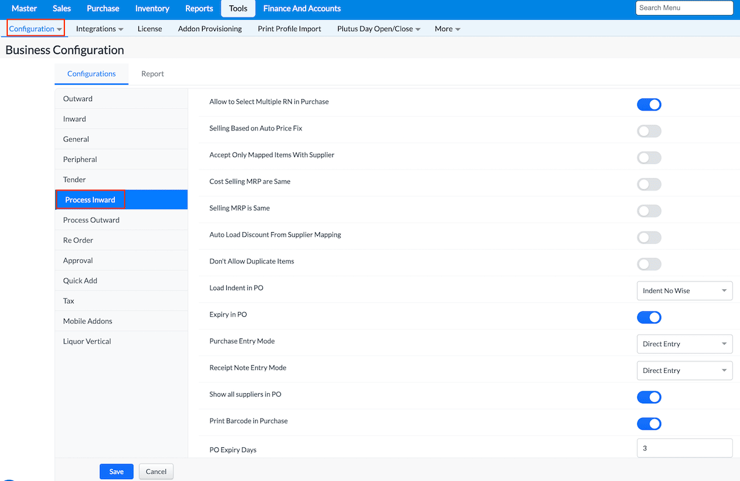This screenshot has height=481, width=740.
Task: Select the Inward category
Action: 121,119
